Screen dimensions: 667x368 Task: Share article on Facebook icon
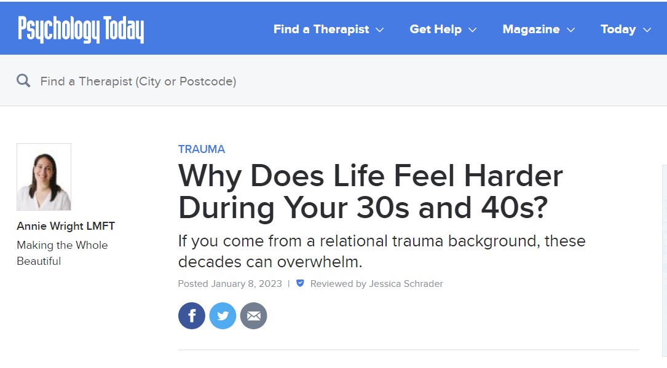click(x=191, y=316)
